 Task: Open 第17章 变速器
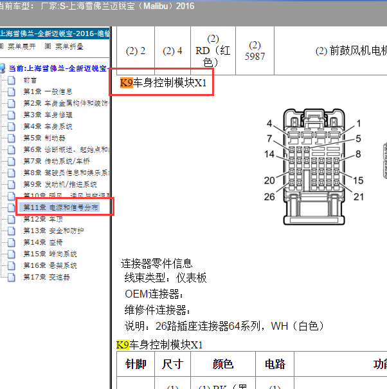(x=46, y=277)
